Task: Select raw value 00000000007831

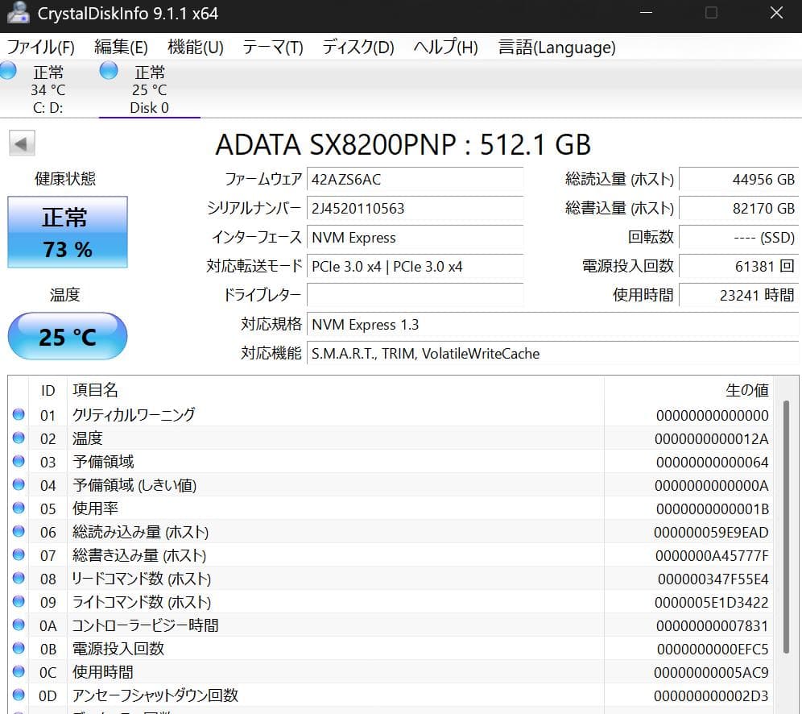Action: pyautogui.click(x=712, y=625)
